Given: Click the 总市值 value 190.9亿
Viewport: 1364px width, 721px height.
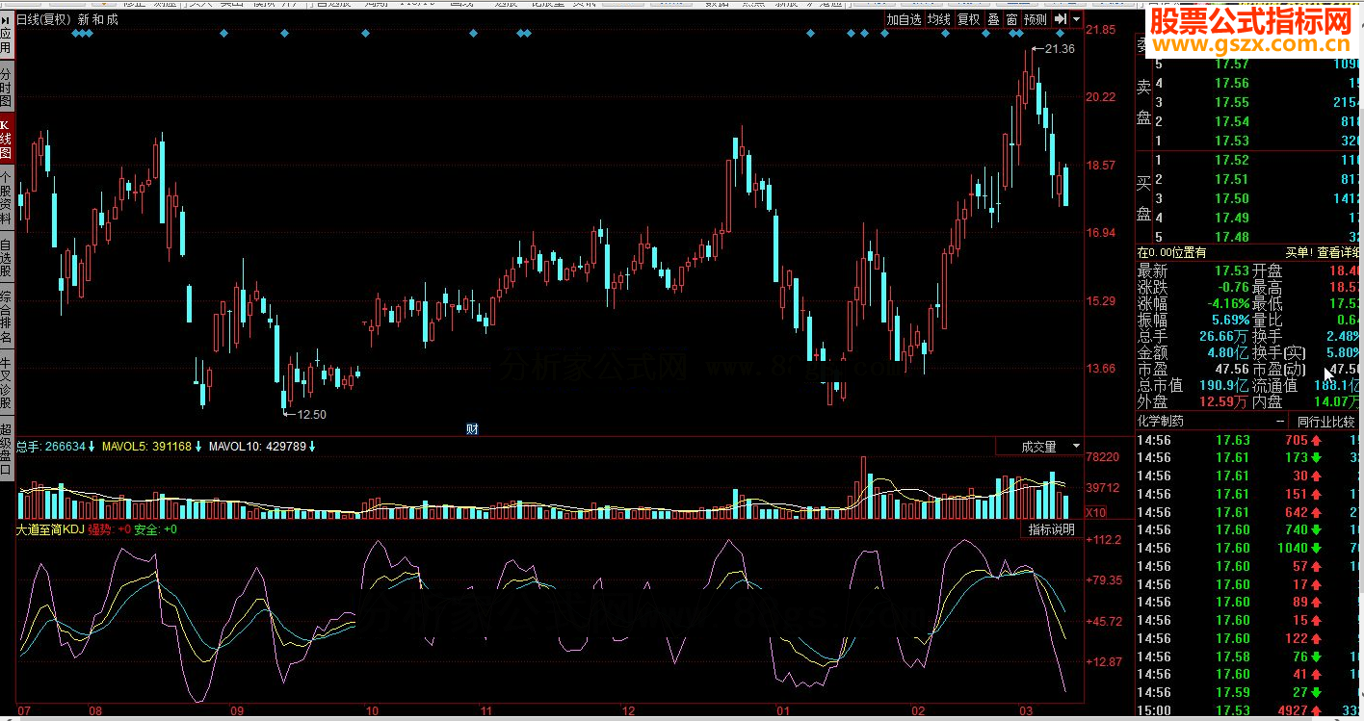Looking at the screenshot, I should click(1223, 386).
